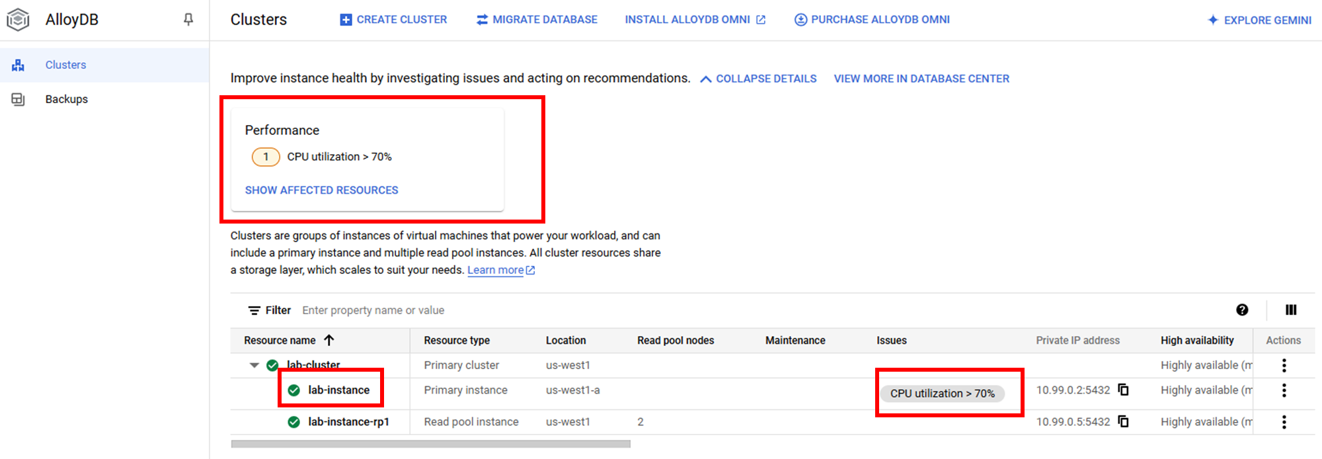Click Purchase AlloyDB Omni button
Screen dimensions: 1322x459
(872, 20)
